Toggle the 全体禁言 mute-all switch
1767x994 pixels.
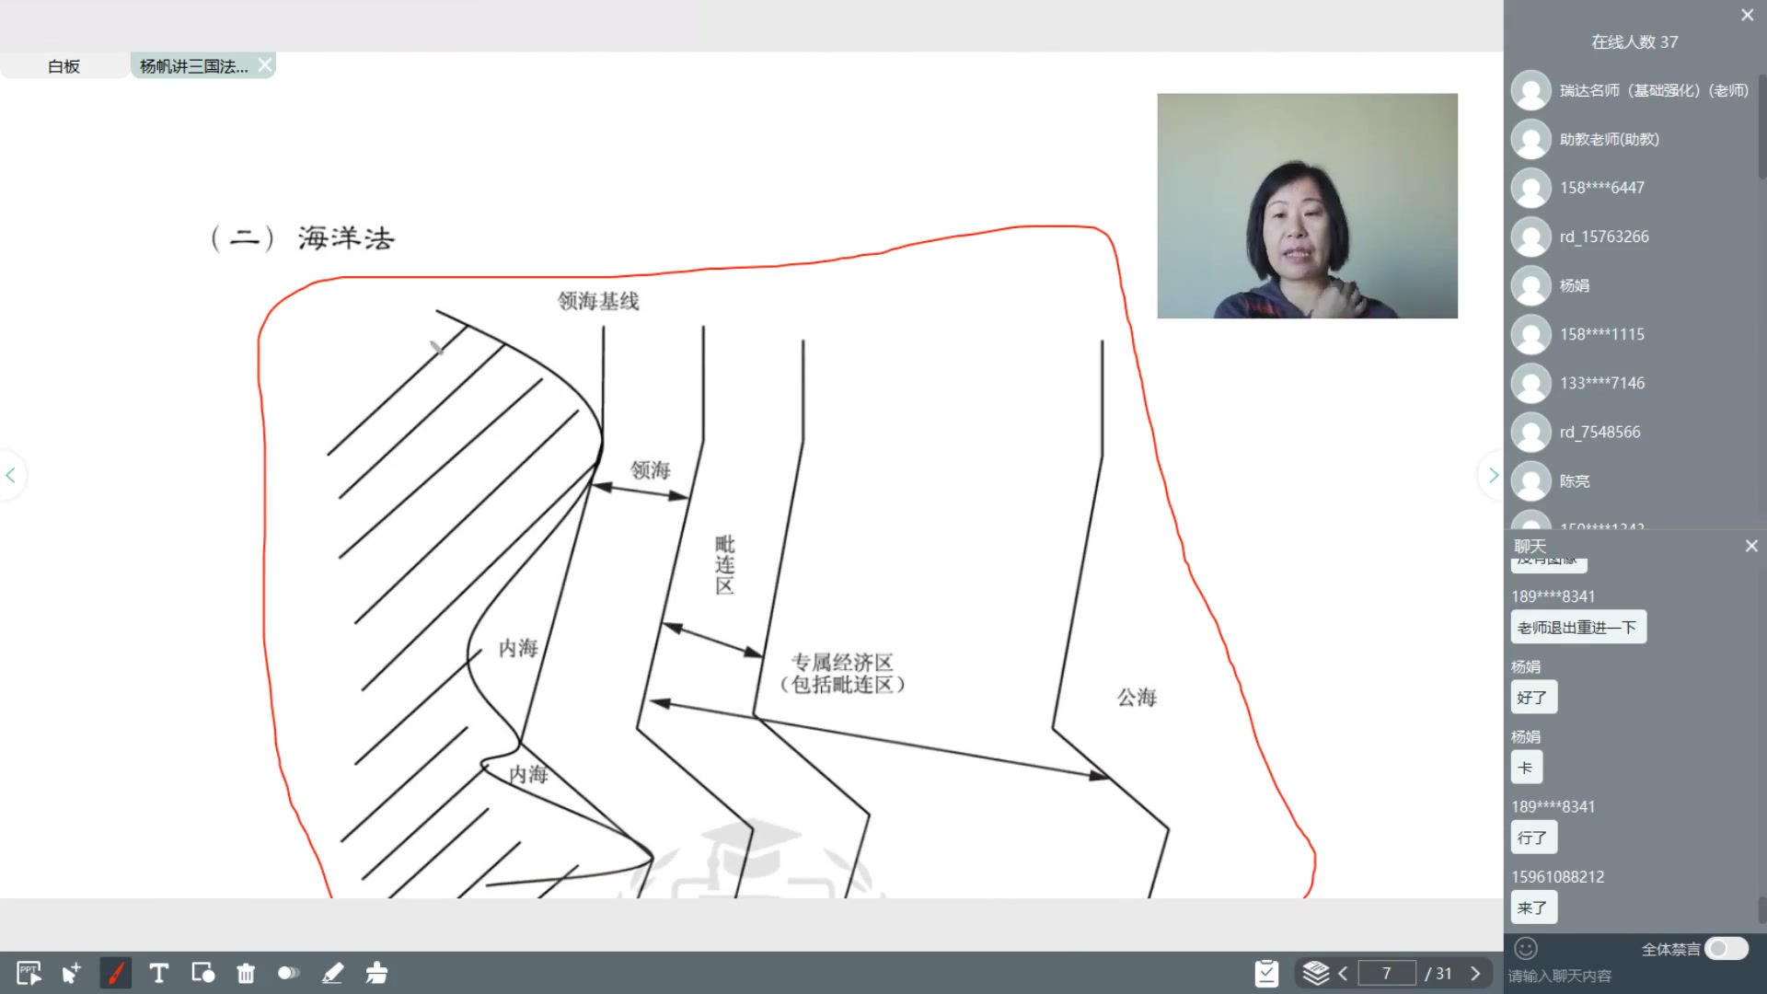pos(1726,949)
